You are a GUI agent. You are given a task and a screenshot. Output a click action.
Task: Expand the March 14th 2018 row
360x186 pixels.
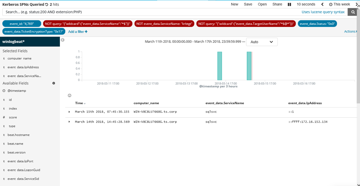click(69, 121)
